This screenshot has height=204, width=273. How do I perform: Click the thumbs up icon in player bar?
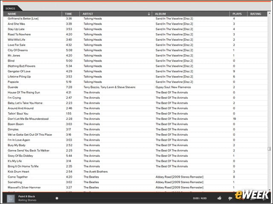[x=219, y=198]
